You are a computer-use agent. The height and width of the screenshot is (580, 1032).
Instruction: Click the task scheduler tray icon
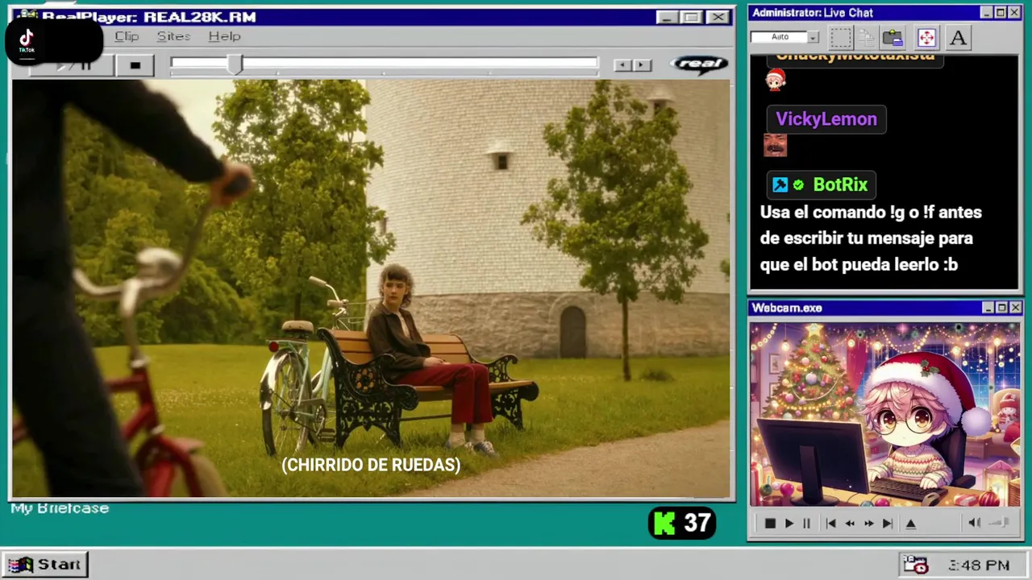[x=915, y=565]
